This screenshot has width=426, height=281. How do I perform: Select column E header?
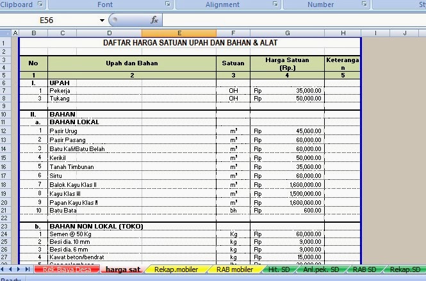[179, 33]
